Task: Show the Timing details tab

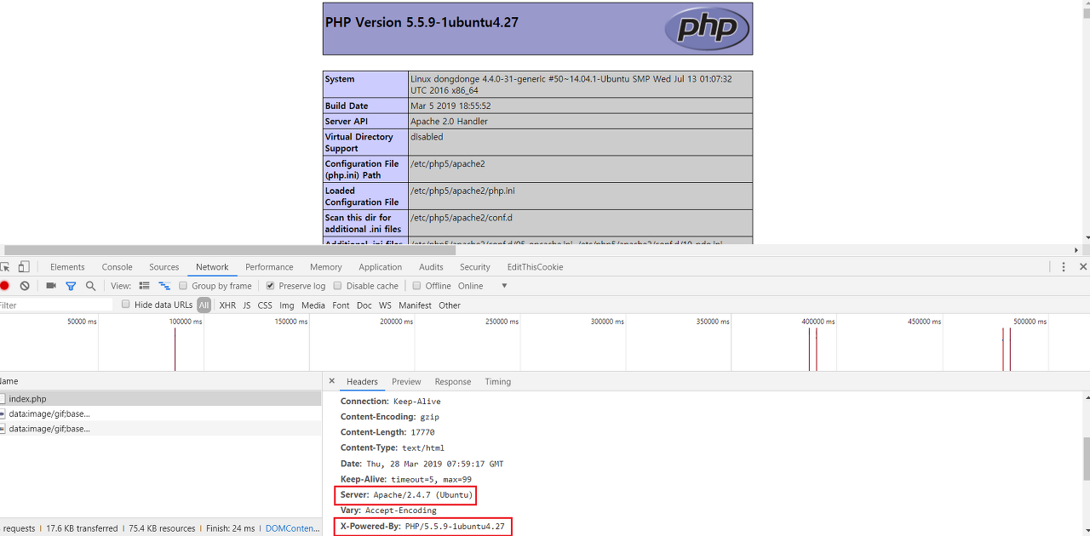Action: pyautogui.click(x=498, y=382)
